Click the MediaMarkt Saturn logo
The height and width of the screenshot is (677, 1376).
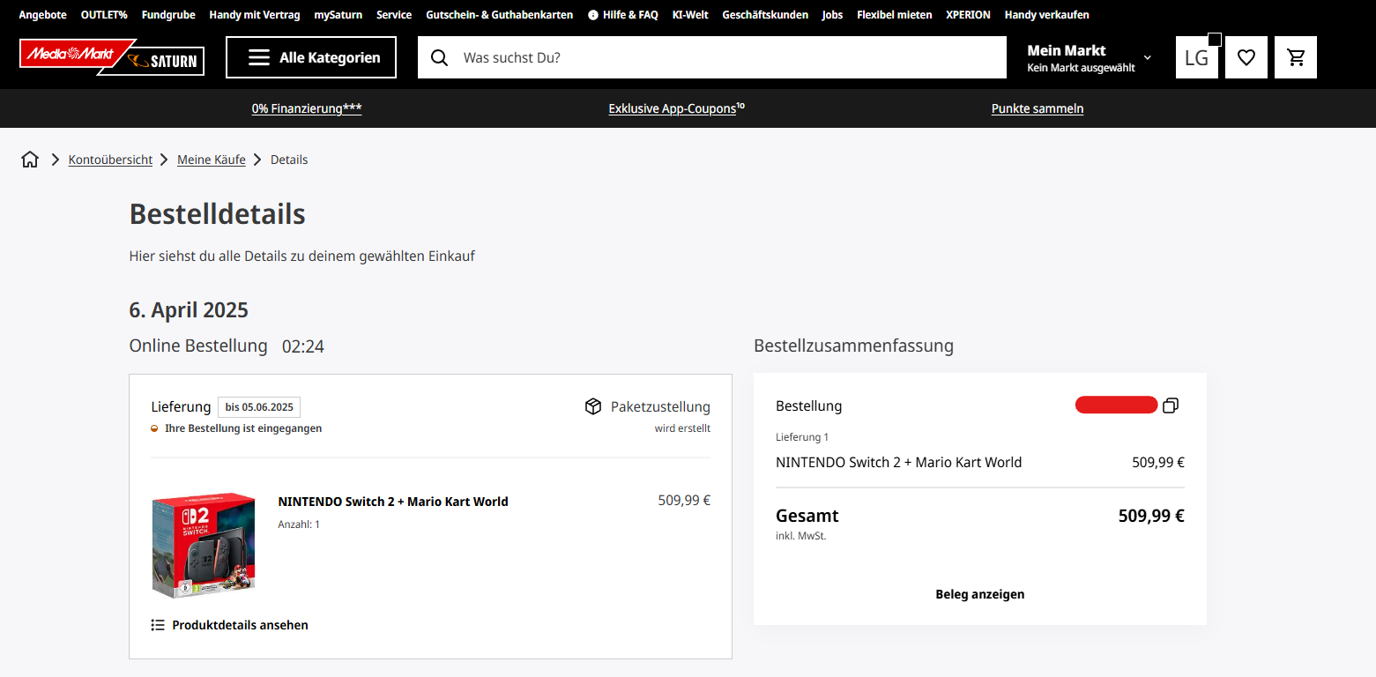(x=112, y=57)
